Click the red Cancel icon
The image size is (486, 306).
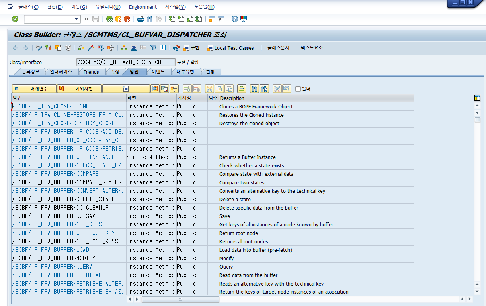(x=127, y=19)
